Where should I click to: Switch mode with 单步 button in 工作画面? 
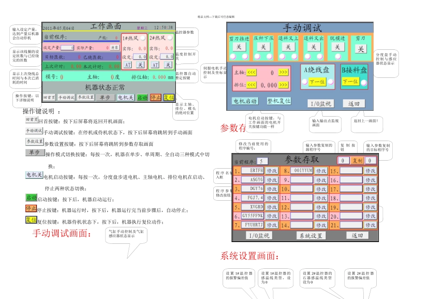(x=105, y=97)
